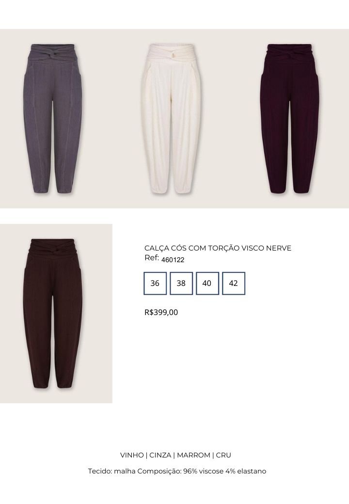
Task: Click the VINHO color name
Action: pyautogui.click(x=132, y=455)
